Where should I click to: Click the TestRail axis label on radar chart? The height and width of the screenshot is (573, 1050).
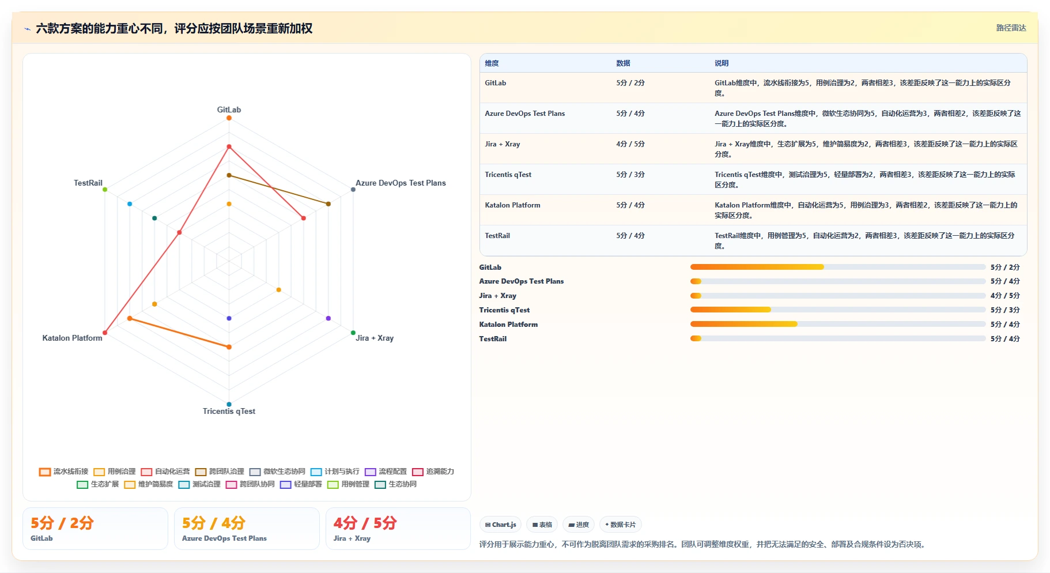pos(88,183)
